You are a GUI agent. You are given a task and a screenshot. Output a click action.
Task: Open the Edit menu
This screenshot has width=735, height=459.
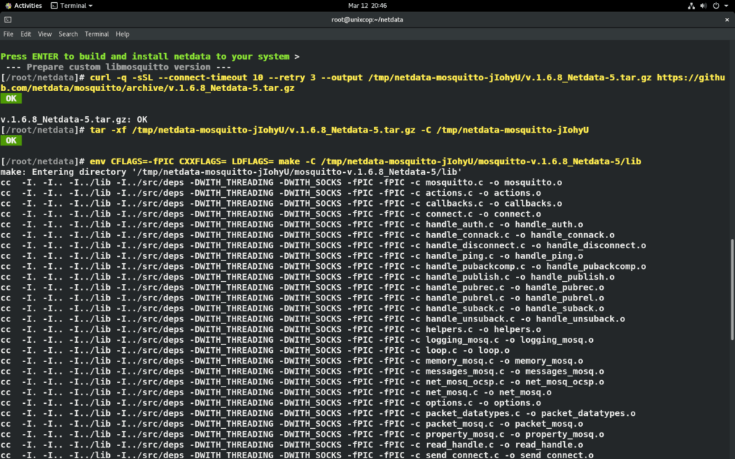(25, 34)
